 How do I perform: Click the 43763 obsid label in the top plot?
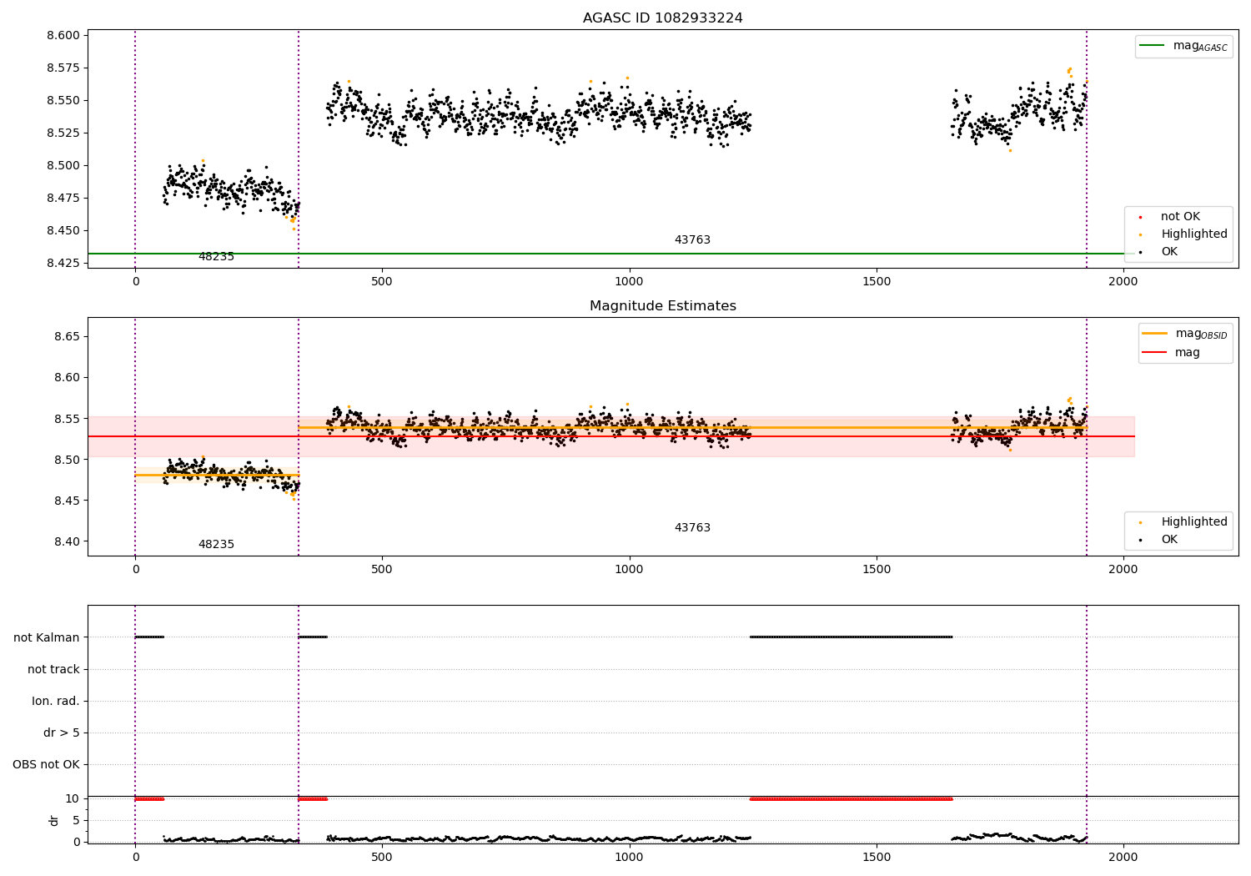pos(692,240)
